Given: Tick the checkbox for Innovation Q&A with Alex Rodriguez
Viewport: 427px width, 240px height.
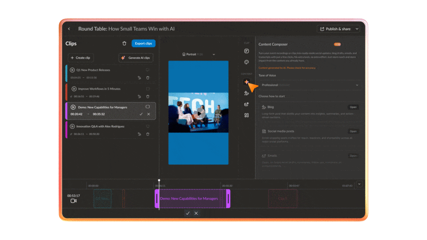Looking at the screenshot, I should [148, 126].
